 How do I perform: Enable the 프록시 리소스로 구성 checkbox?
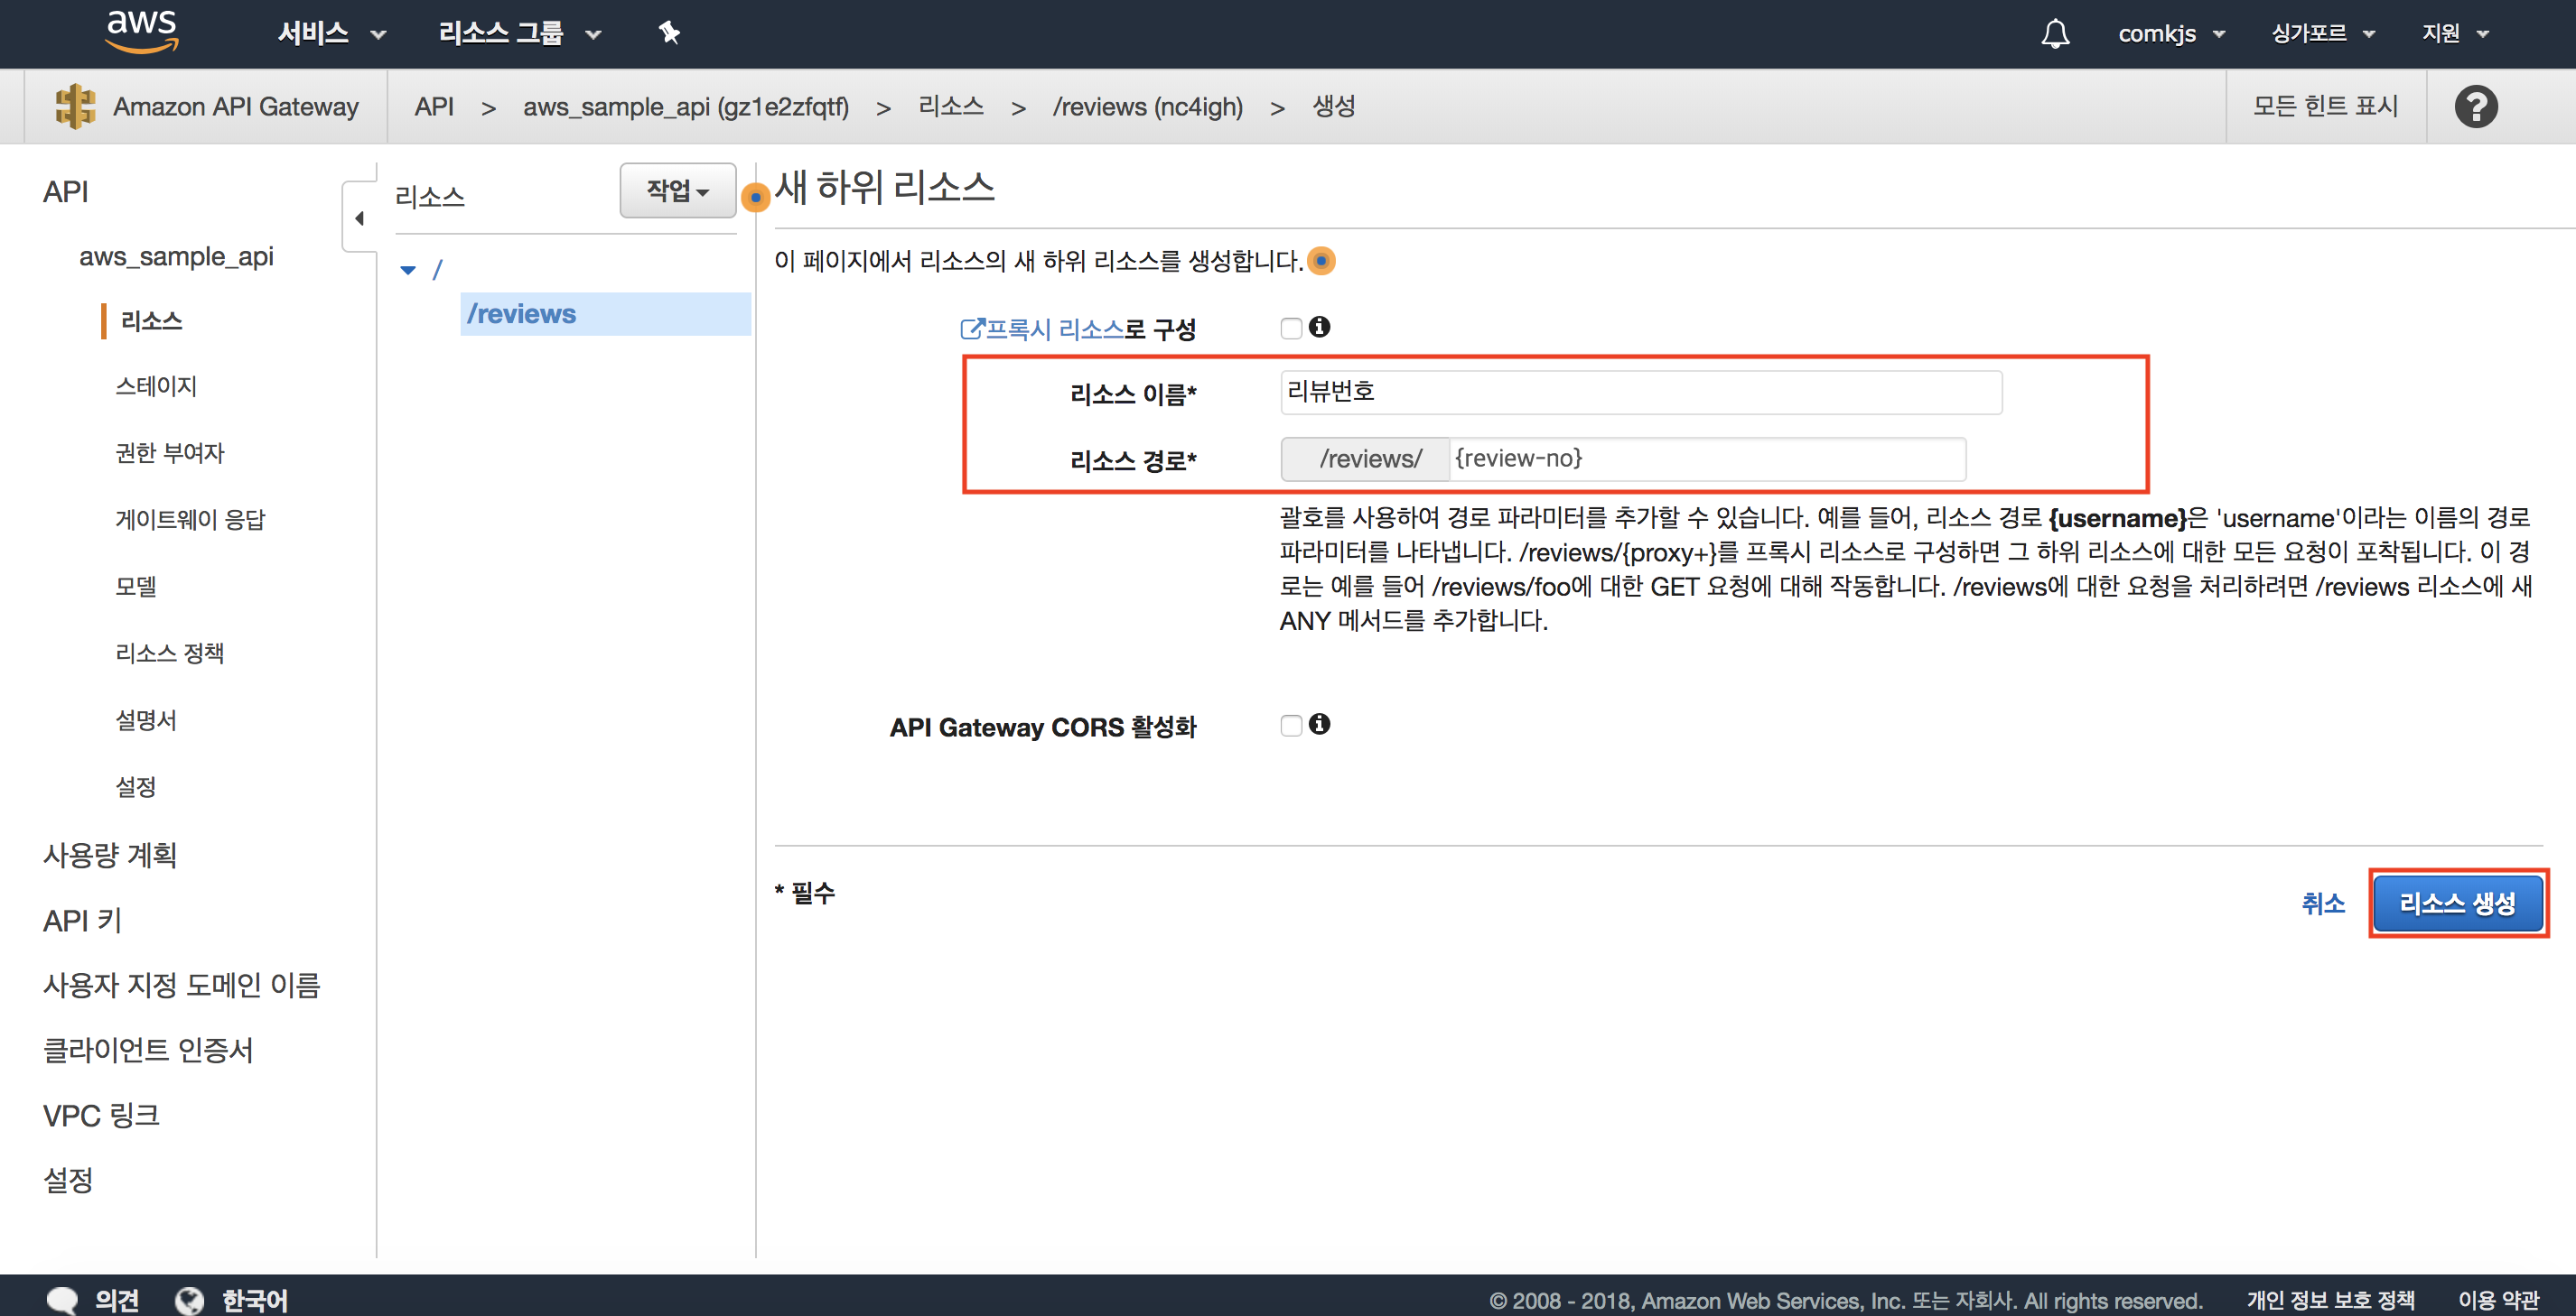tap(1291, 329)
